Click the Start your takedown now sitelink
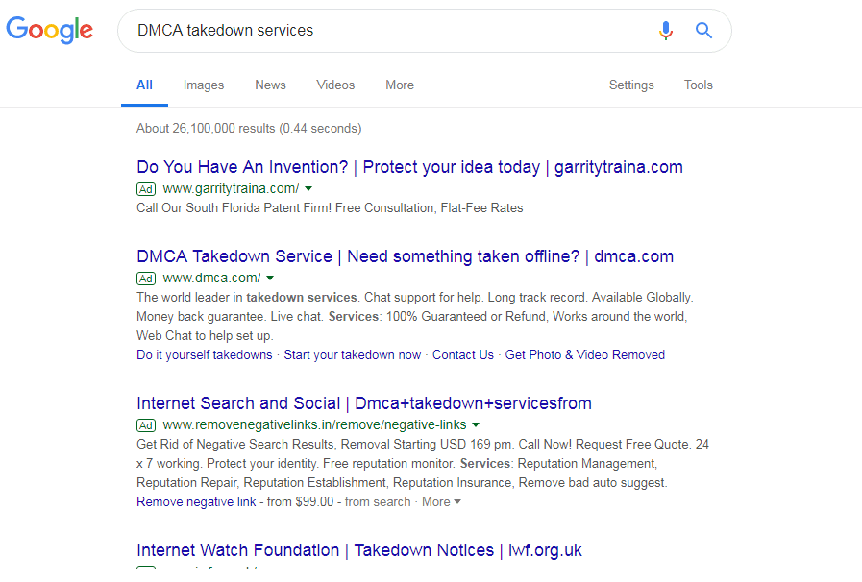This screenshot has width=862, height=582. tap(352, 354)
